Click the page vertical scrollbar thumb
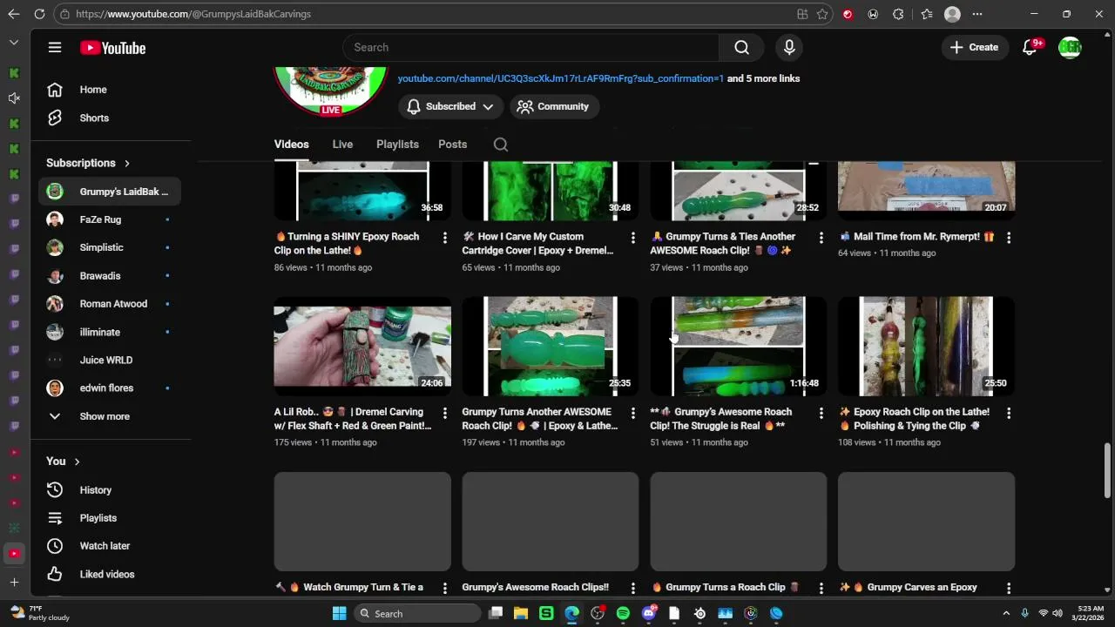 [1108, 470]
